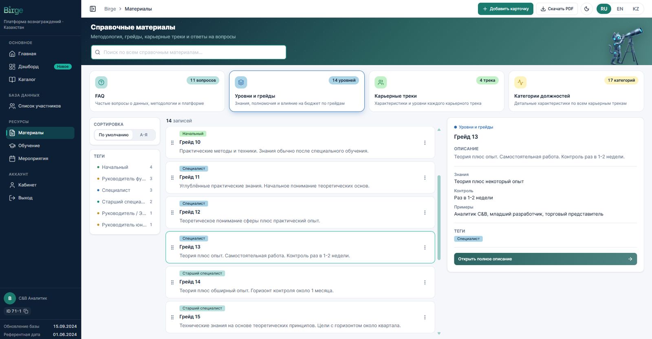Select RU language option
Viewport: 652px width, 339px height.
tap(604, 9)
